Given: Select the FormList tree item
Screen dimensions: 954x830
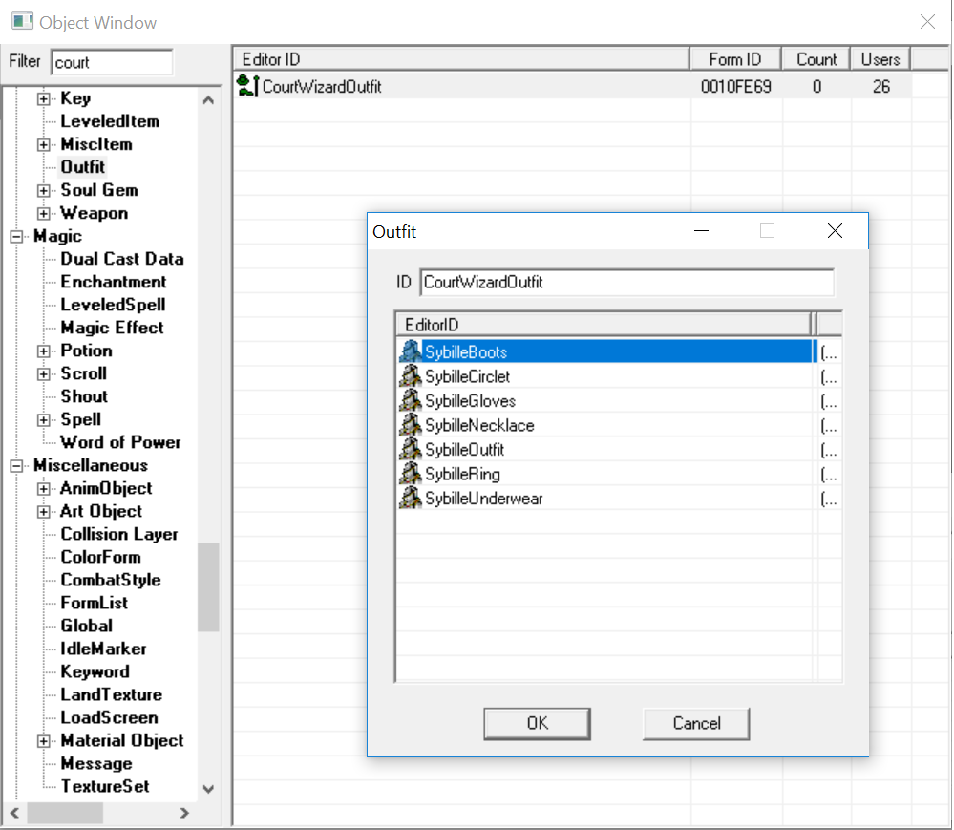Looking at the screenshot, I should pyautogui.click(x=95, y=603).
